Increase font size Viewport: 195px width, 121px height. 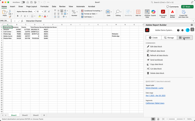point(45,11)
